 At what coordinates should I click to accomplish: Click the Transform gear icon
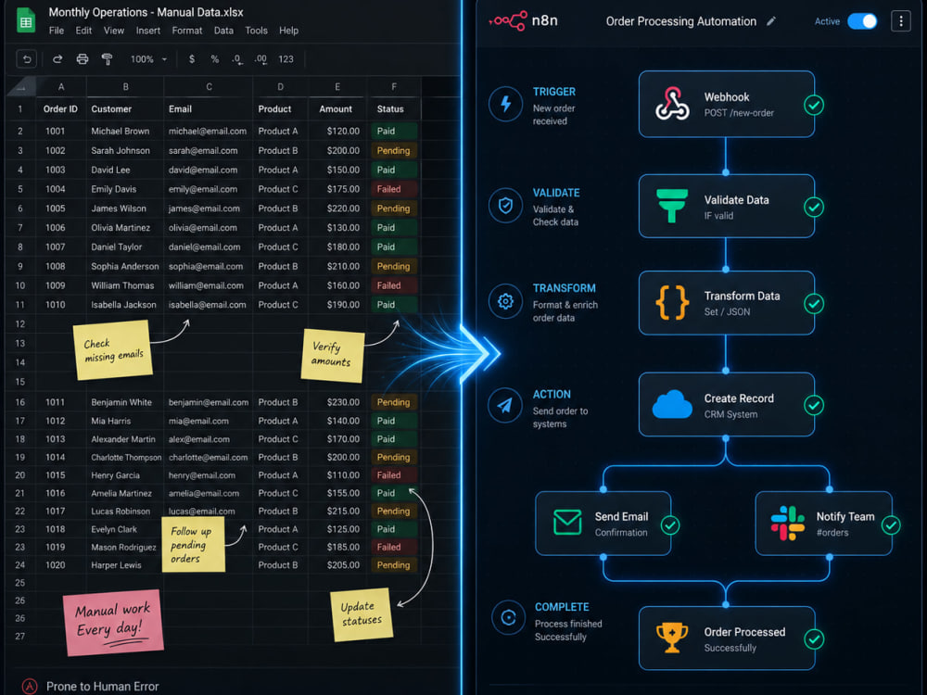point(505,301)
